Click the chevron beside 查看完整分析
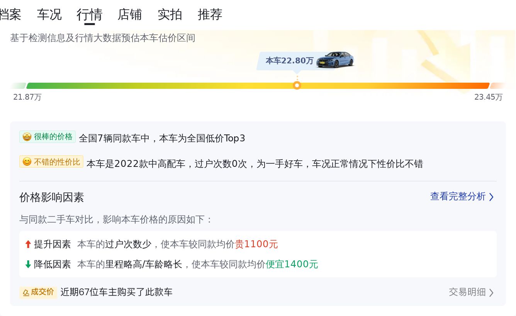Image resolution: width=516 pixels, height=316 pixels. pos(491,197)
